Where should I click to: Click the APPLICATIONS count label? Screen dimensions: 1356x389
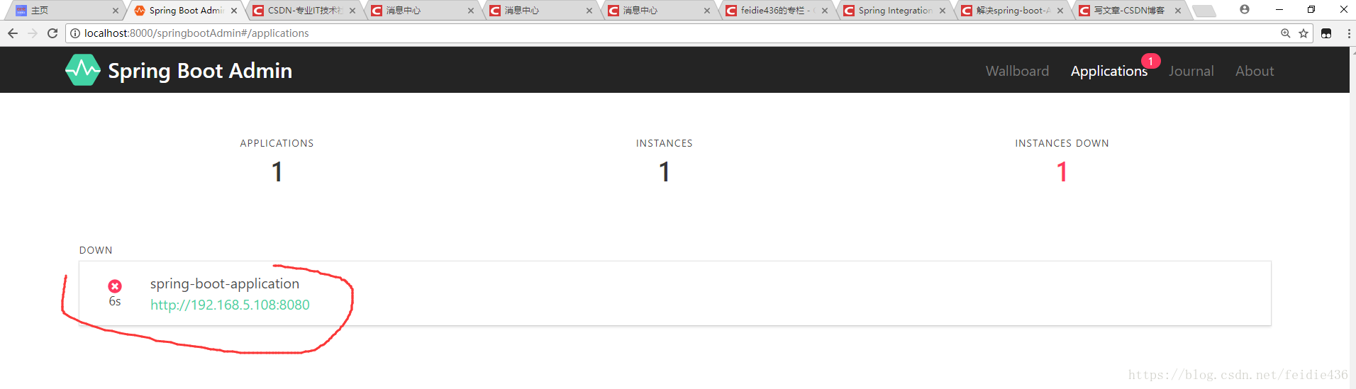click(x=277, y=143)
